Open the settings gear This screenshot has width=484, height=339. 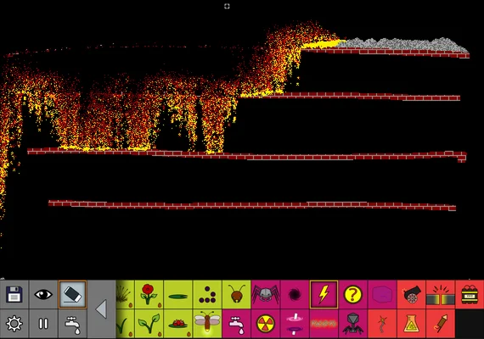[x=14, y=324]
